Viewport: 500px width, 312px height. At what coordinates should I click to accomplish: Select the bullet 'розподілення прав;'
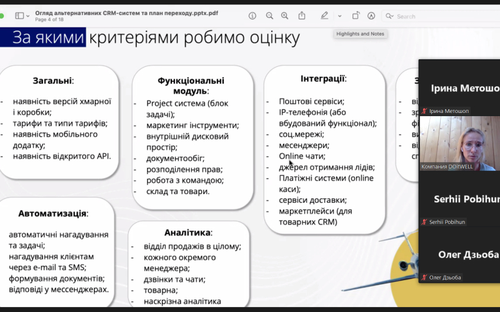(184, 169)
